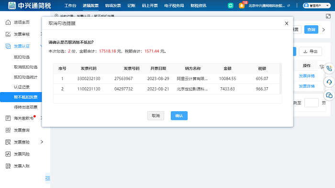Collapse the sidebar using the menu fold icon
Viewport: 335px width, 188px height.
tap(48, 178)
